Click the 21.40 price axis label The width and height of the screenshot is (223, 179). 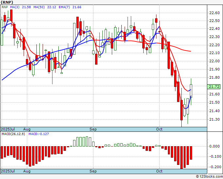click(x=214, y=111)
